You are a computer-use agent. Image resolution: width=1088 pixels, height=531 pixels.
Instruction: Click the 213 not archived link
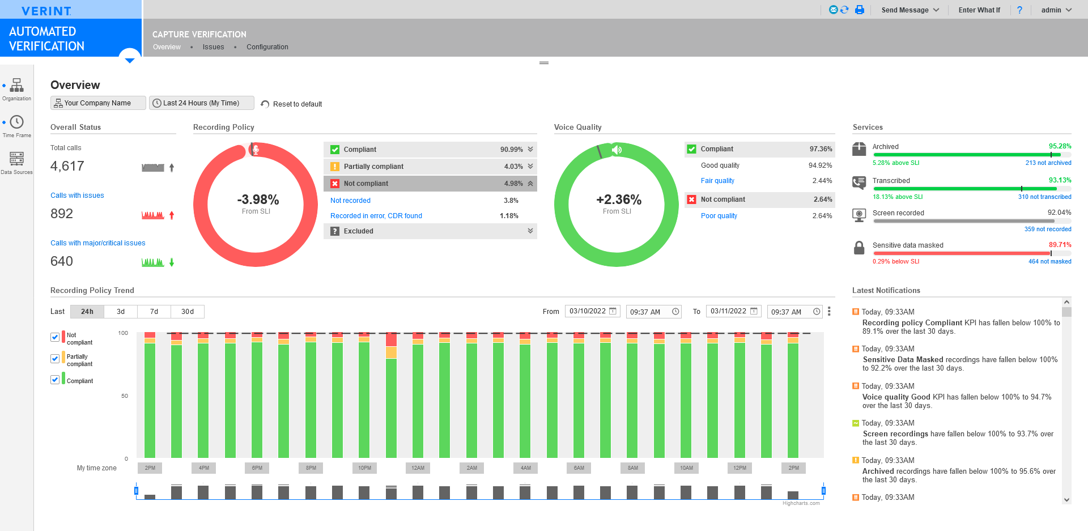1048,163
